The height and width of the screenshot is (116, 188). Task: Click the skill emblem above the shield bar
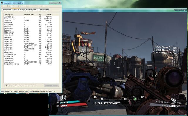click(63, 98)
